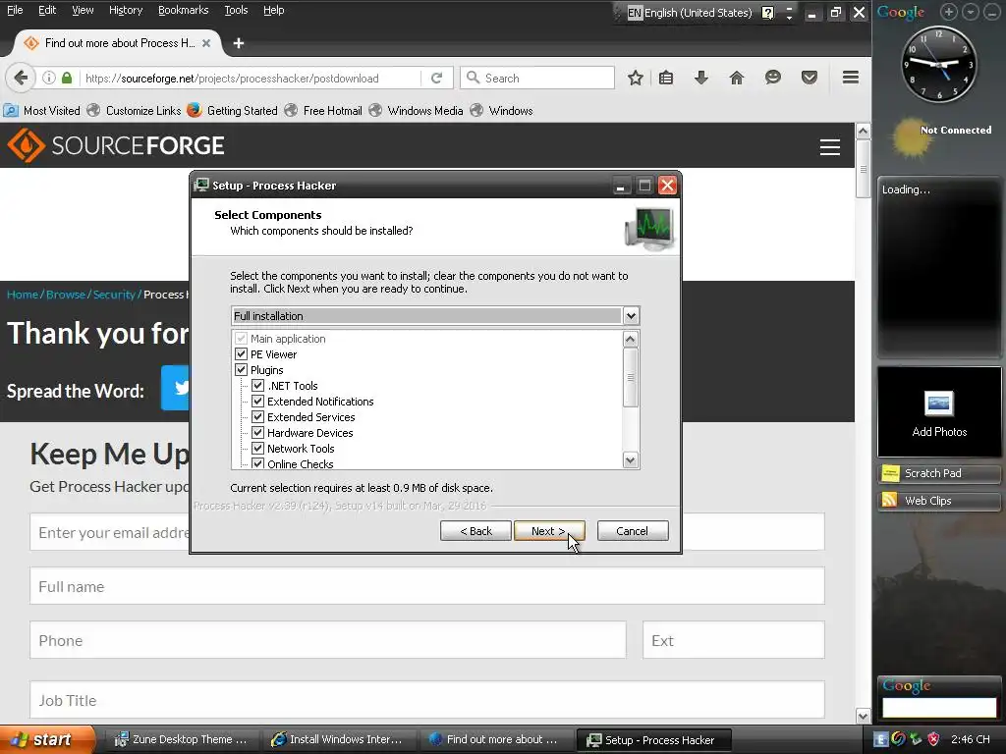Image resolution: width=1006 pixels, height=754 pixels.
Task: Click the site info icon in address bar
Action: coord(49,79)
